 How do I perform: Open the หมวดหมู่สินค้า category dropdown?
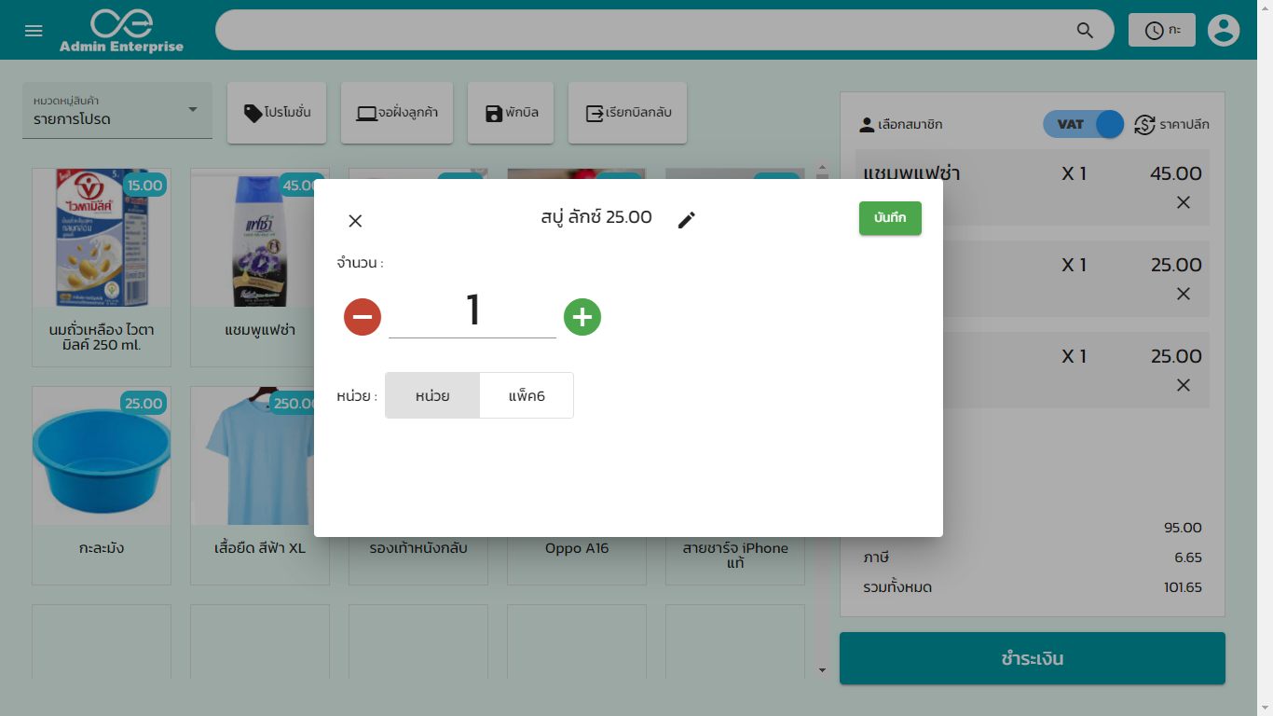[x=116, y=110]
